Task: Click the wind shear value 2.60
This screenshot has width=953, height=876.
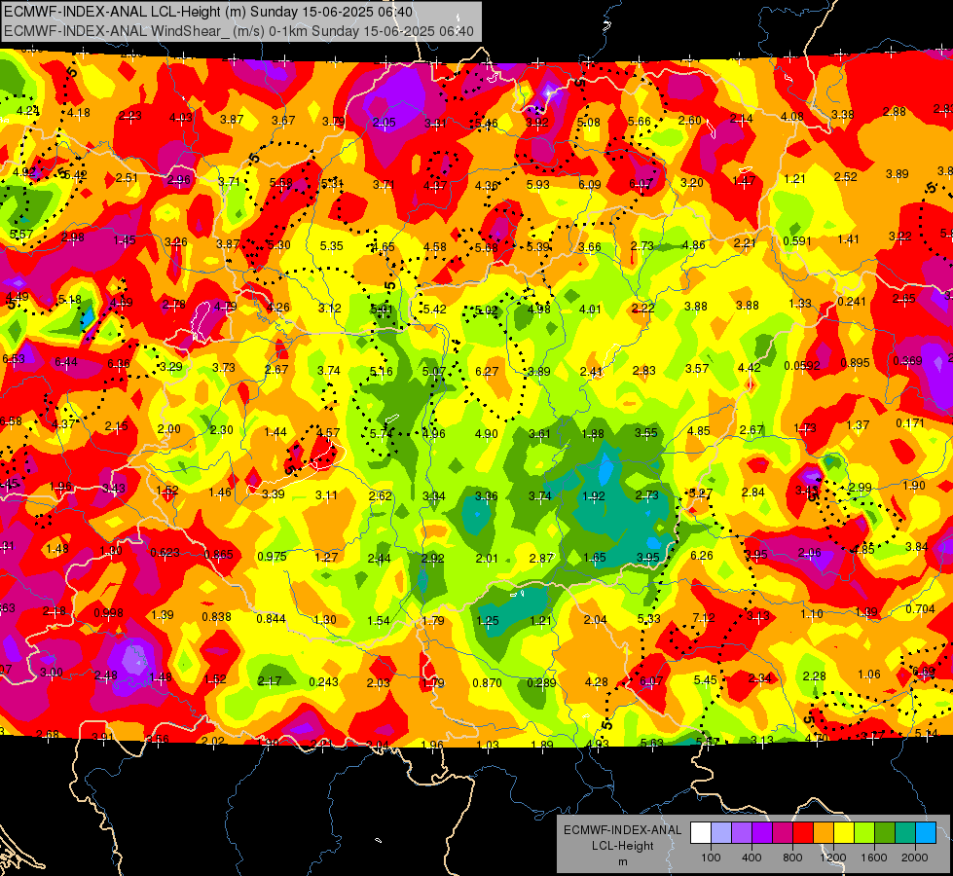Action: point(690,121)
